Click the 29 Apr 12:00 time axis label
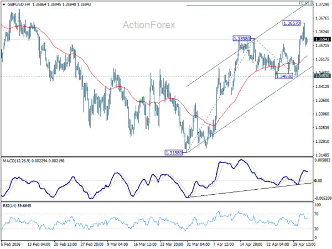This screenshot has width=332, height=249. 304,244
